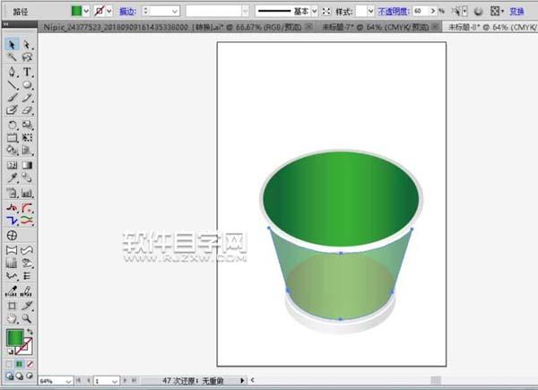Set paint type to None
This screenshot has height=390, width=538.
[x=30, y=364]
